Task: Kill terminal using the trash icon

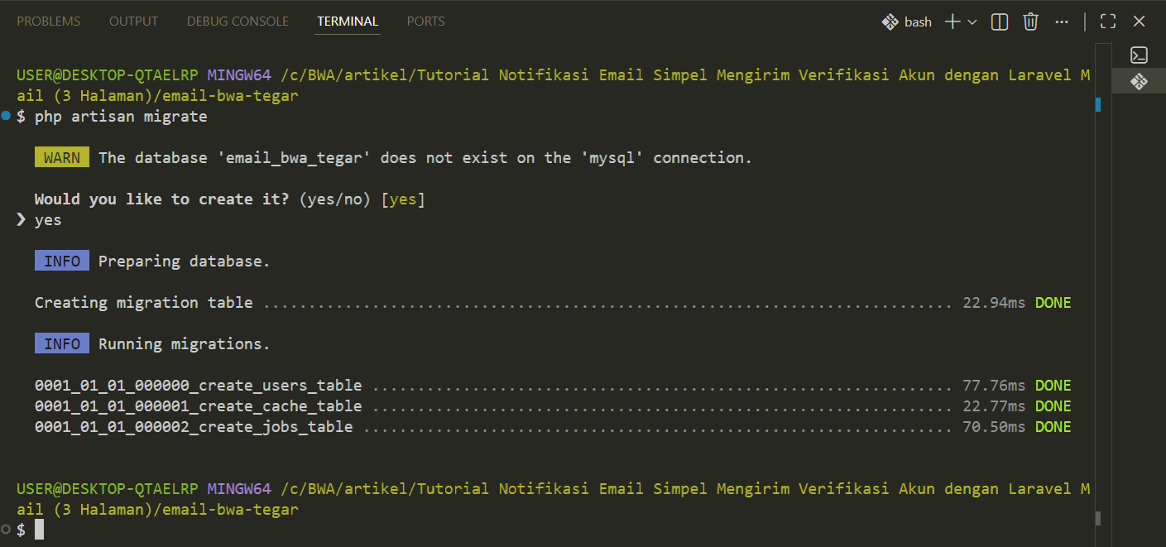Action: 1030,22
